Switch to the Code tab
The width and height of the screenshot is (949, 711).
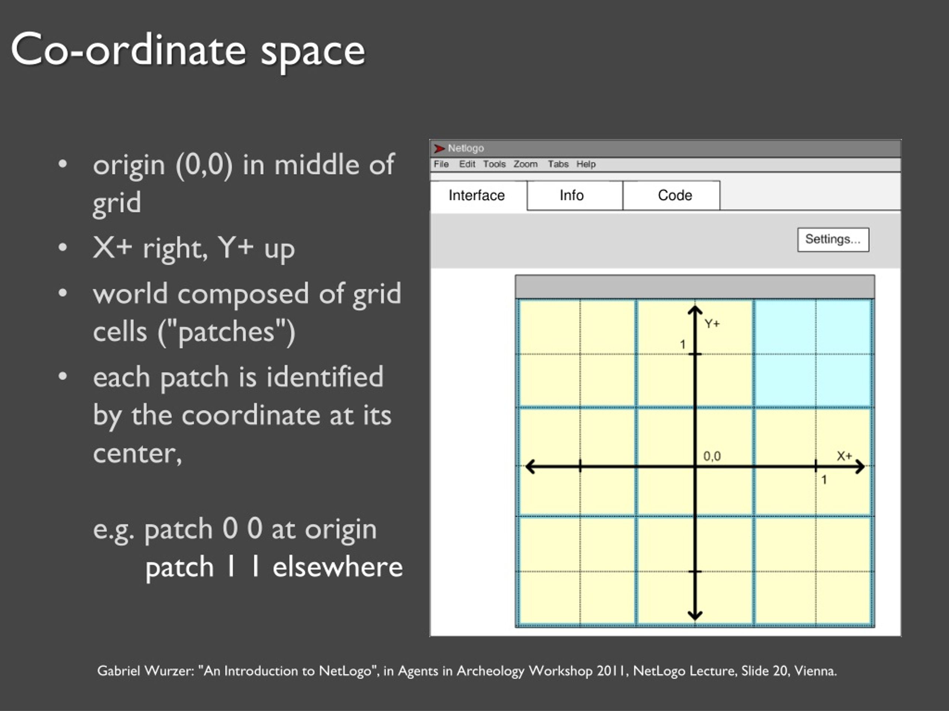coord(671,196)
